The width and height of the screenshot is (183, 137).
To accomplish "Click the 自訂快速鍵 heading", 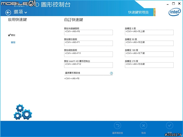I will point(73,20).
